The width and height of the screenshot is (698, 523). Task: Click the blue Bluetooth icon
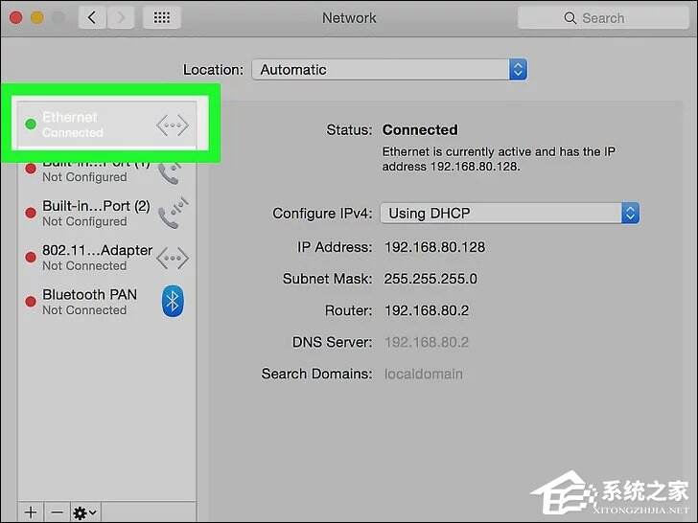click(x=173, y=301)
